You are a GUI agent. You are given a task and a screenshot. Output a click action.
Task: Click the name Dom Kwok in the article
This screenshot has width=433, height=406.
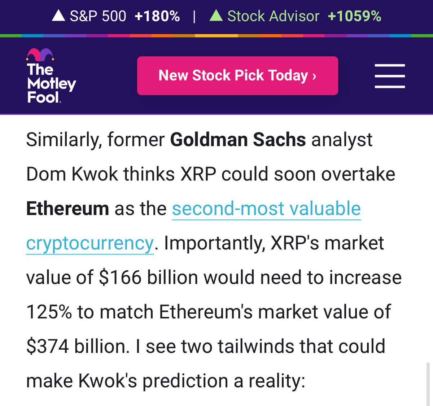pyautogui.click(x=72, y=174)
